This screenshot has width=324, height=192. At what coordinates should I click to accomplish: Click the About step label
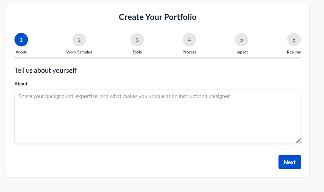coord(21,52)
